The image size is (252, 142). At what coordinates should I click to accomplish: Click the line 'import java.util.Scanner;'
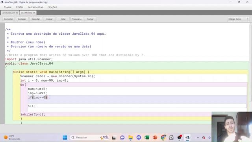pos(29,59)
